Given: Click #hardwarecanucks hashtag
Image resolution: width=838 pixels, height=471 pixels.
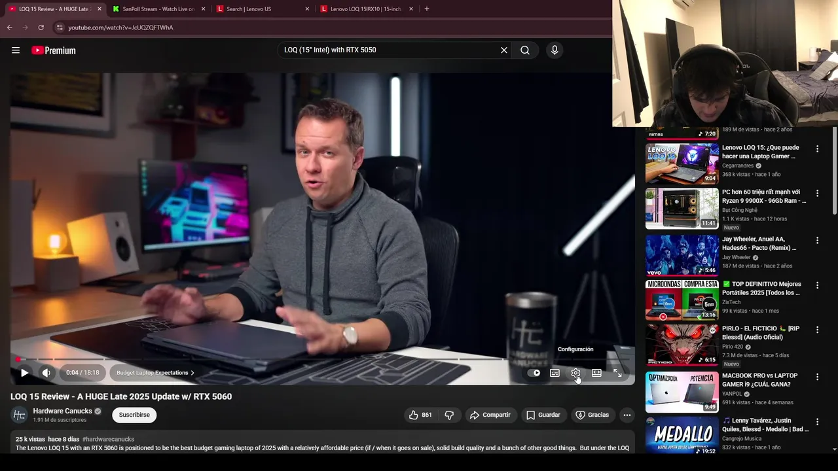Looking at the screenshot, I should pos(108,439).
